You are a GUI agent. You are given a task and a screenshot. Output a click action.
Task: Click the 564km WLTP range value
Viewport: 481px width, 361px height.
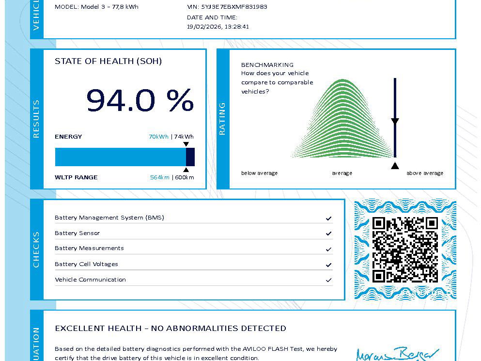click(159, 177)
